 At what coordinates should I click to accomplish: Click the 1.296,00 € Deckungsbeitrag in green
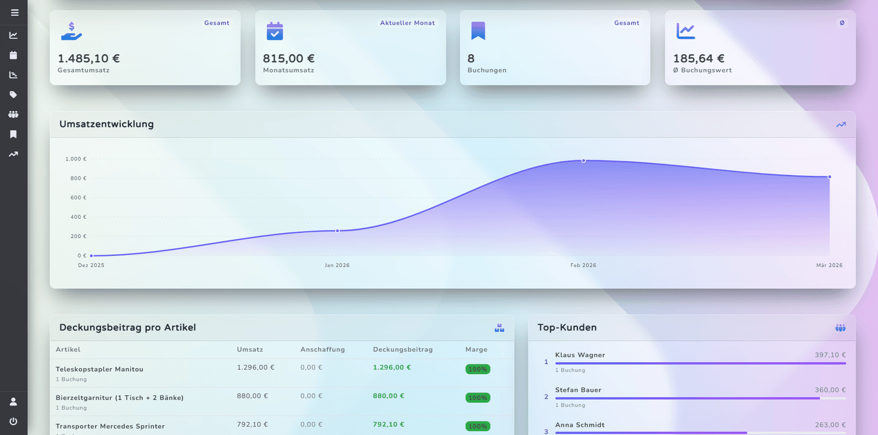(392, 368)
